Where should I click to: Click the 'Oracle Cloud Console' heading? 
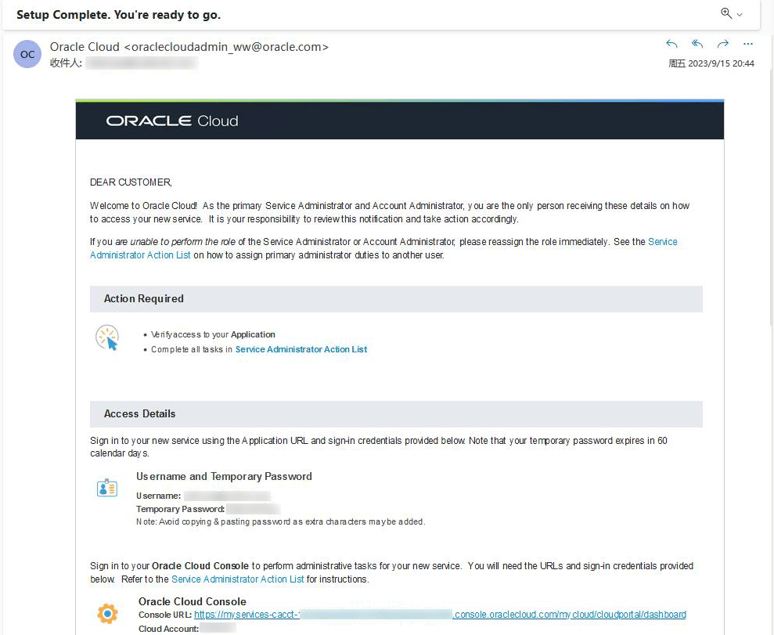point(192,601)
